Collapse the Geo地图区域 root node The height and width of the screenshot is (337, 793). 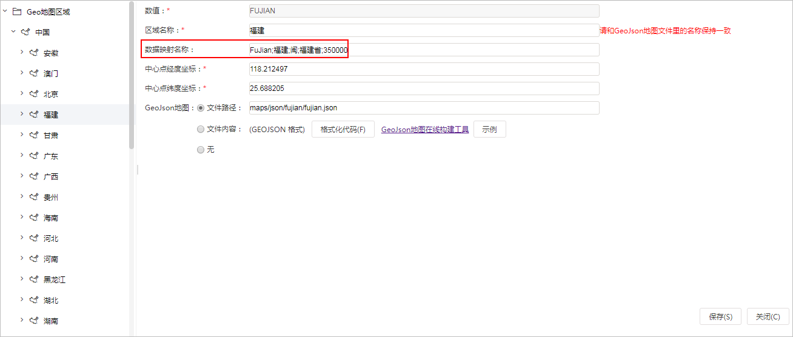pyautogui.click(x=5, y=12)
